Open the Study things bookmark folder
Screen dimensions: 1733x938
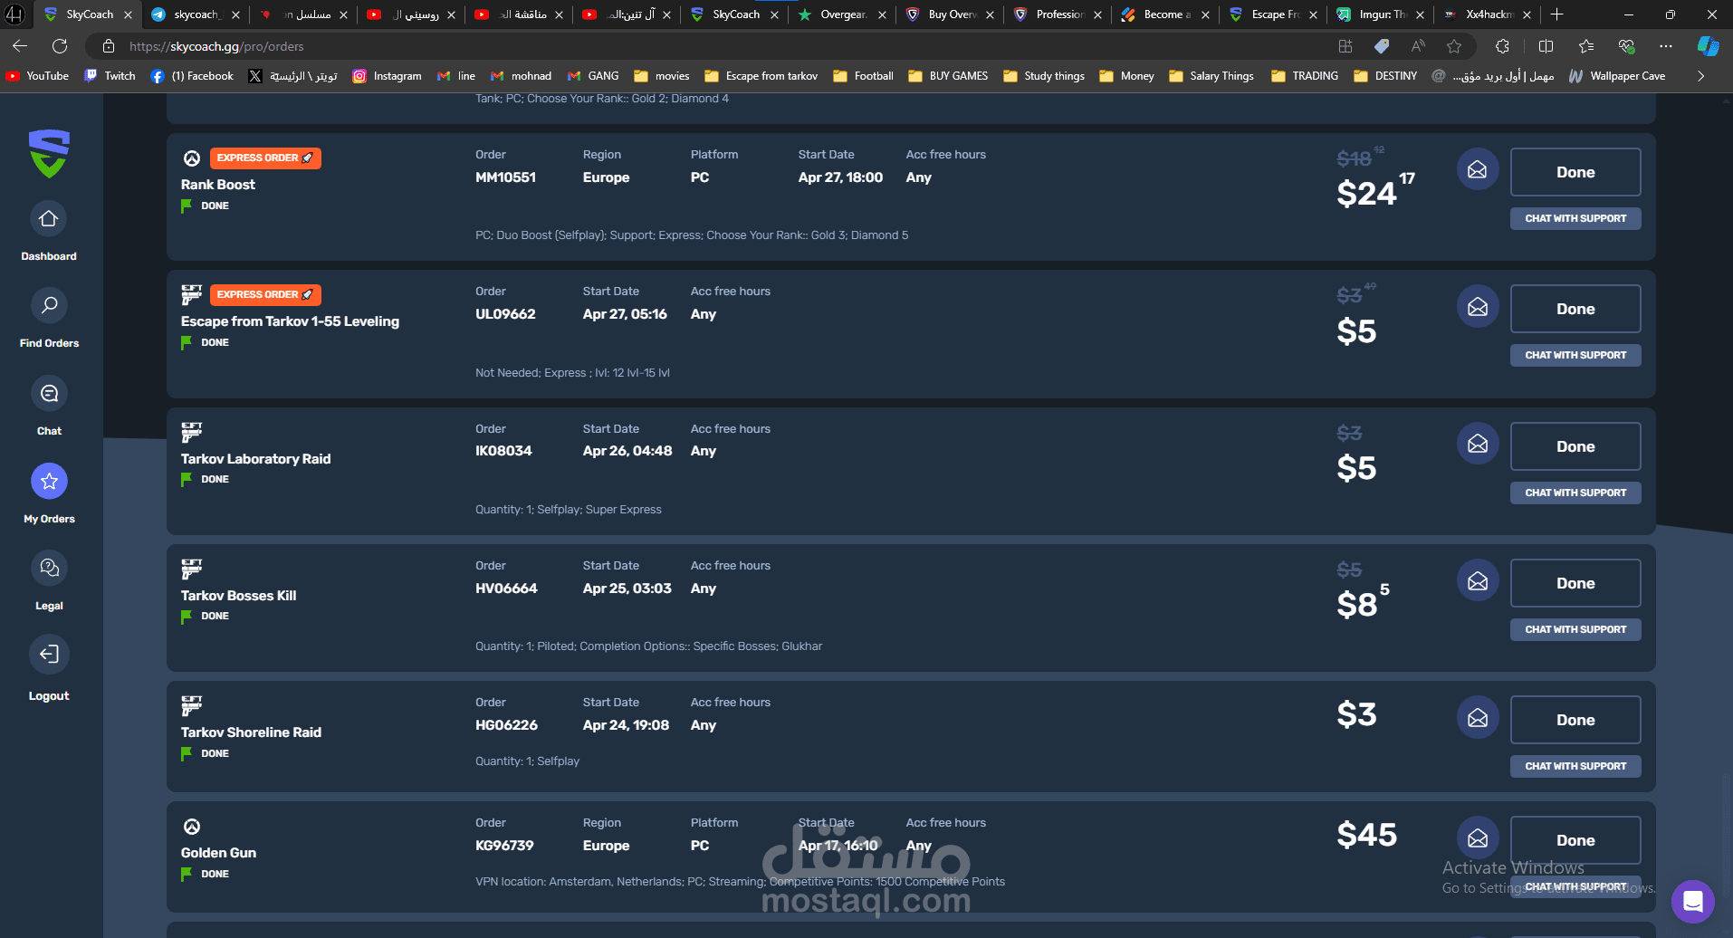tap(1043, 76)
